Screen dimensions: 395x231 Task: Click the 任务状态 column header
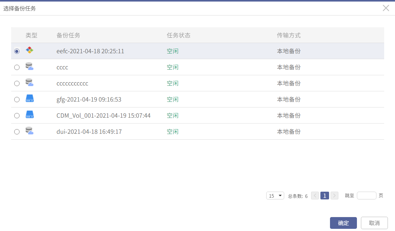179,35
